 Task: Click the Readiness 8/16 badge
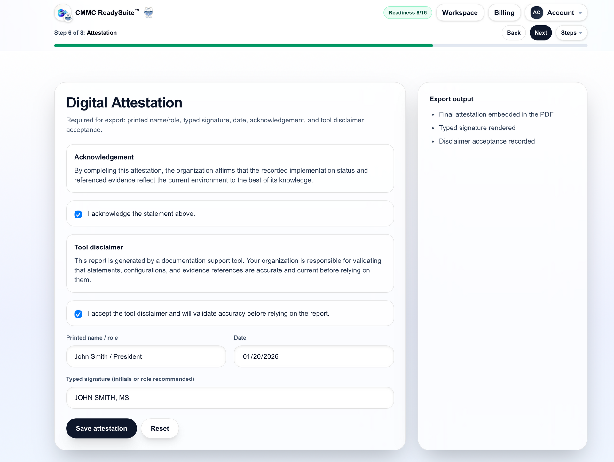(x=407, y=13)
